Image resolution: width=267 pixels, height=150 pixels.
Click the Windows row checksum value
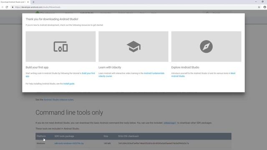click(x=154, y=143)
